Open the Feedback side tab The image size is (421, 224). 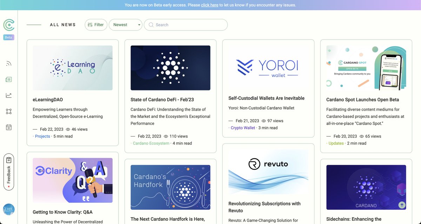pyautogui.click(x=9, y=172)
